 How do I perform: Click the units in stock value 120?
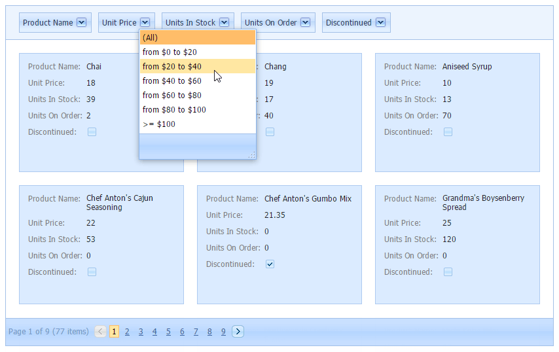[x=449, y=239]
